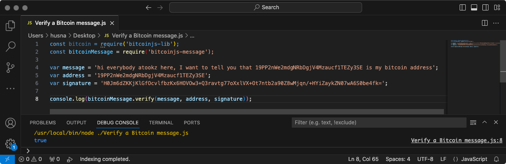Split the editor to the right
The height and width of the screenshot is (164, 506).
coord(485,23)
